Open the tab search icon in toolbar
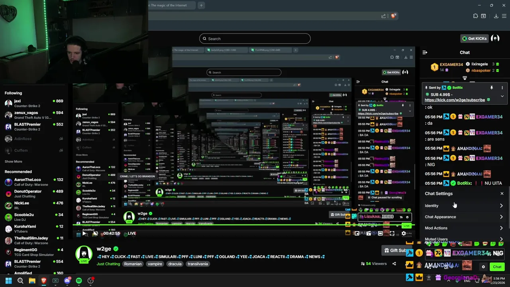This screenshot has width=510, height=287. click(483, 16)
